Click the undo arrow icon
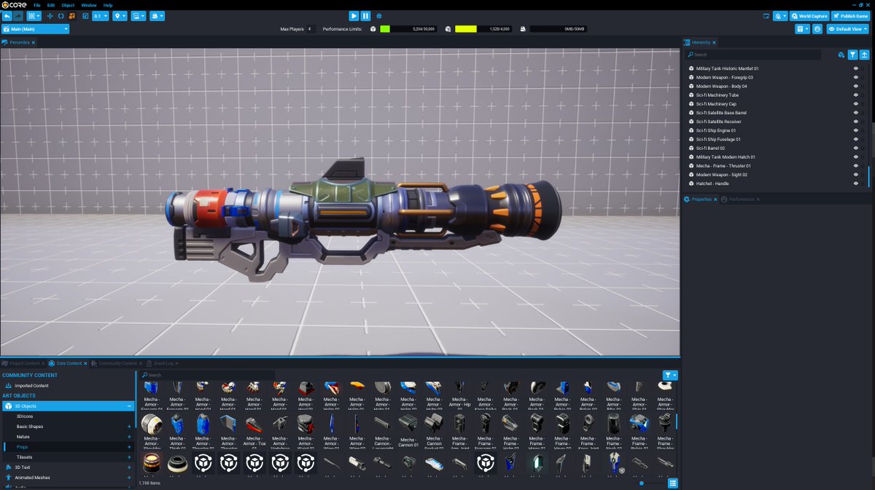 (x=7, y=15)
